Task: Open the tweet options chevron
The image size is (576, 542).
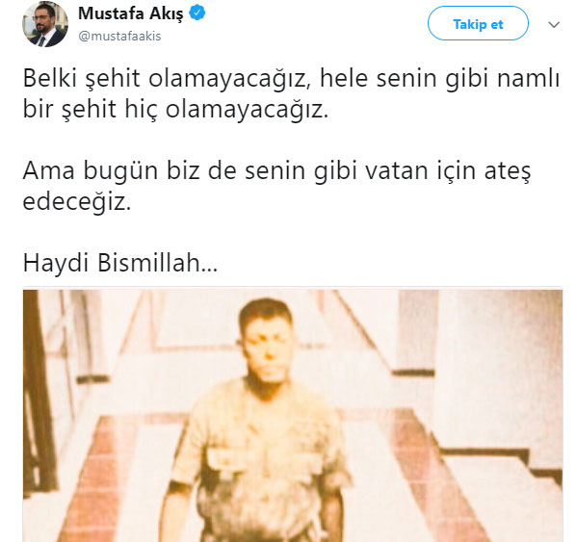Action: pos(554,25)
